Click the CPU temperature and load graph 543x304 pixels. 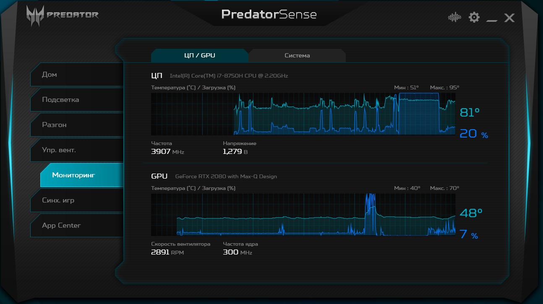pyautogui.click(x=303, y=114)
